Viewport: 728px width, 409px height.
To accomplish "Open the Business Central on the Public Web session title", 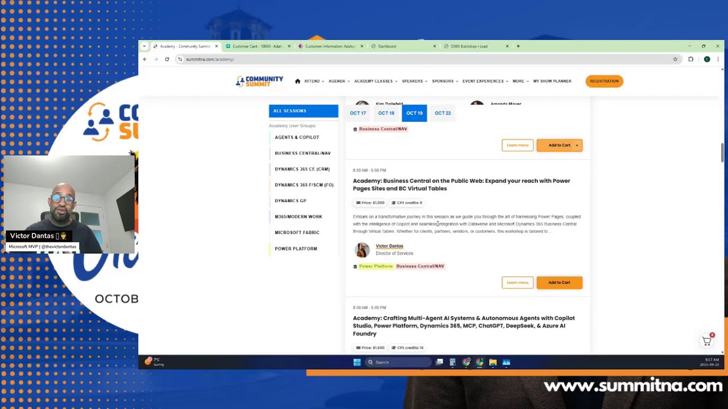I will tap(461, 185).
